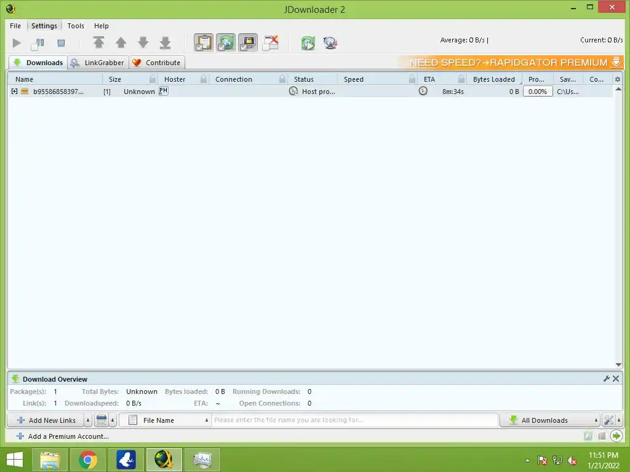Click the PH hoster icon in the row
The height and width of the screenshot is (472, 630).
[163, 91]
